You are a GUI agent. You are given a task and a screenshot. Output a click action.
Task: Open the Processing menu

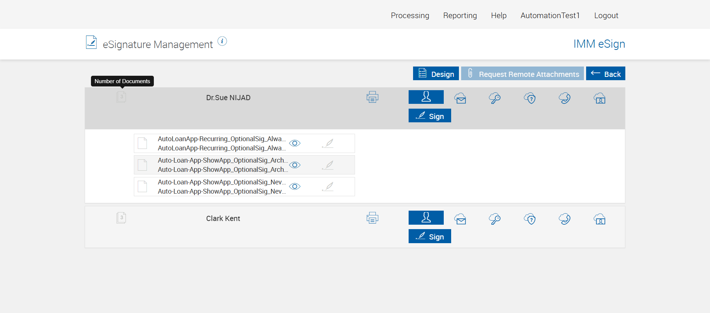[410, 16]
